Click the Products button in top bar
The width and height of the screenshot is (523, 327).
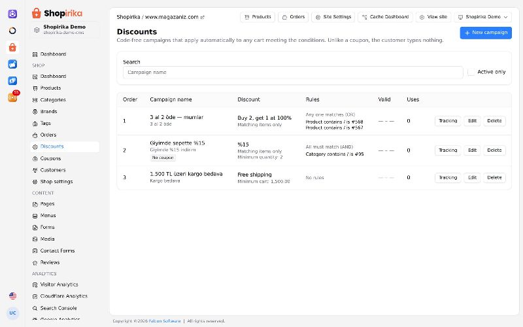[x=258, y=17]
